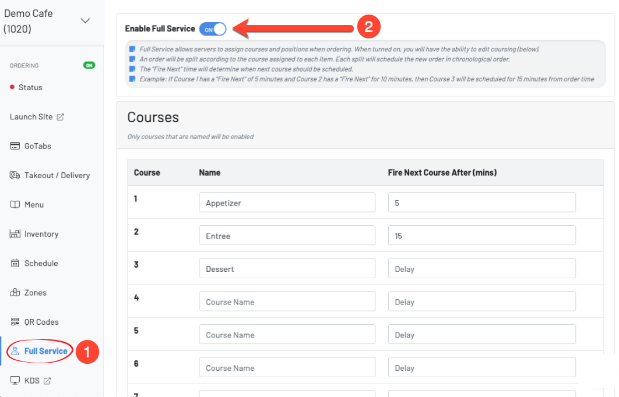
Task: Click the Takeout / Delivery truck icon
Action: tap(15, 175)
